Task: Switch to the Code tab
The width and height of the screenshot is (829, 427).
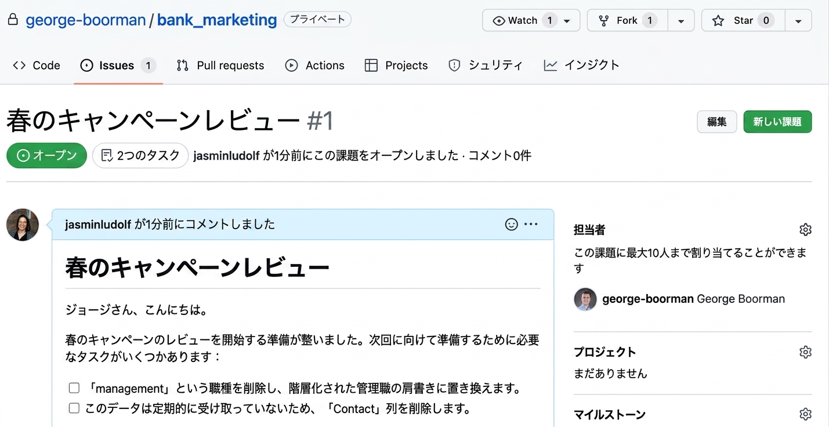Action: pos(36,66)
